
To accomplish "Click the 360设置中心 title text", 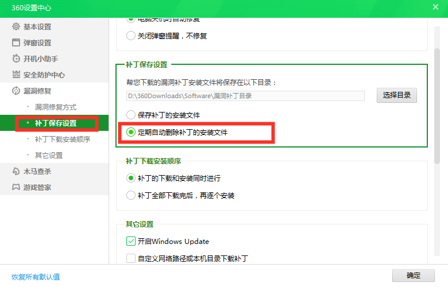I will 32,7.
